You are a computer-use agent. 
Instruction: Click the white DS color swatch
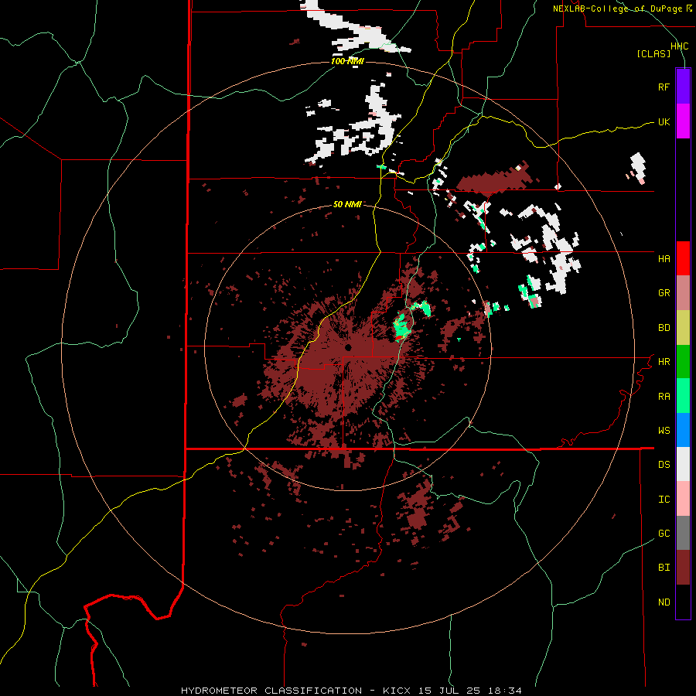[x=683, y=464]
